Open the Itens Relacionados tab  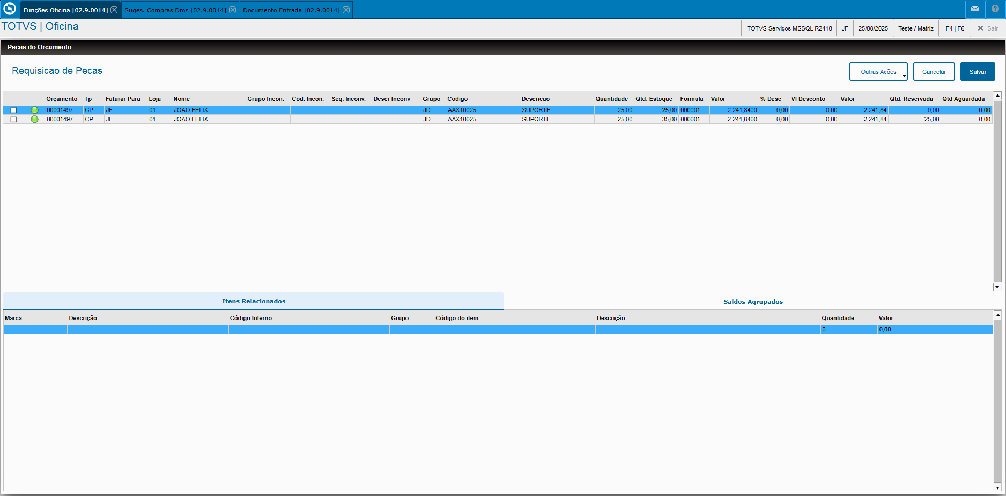(254, 301)
